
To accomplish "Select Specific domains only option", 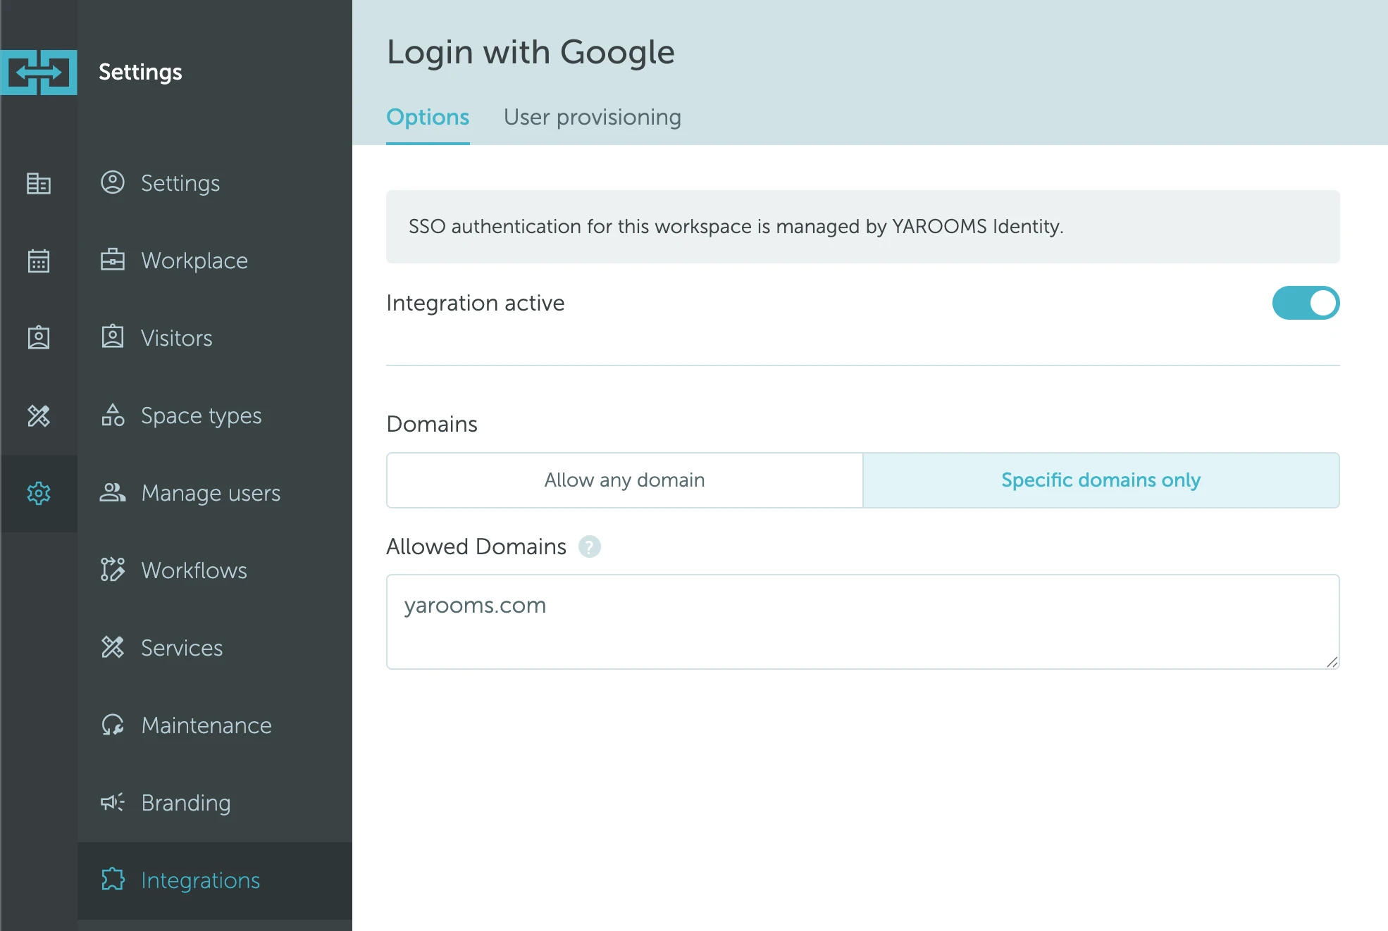I will pyautogui.click(x=1101, y=480).
